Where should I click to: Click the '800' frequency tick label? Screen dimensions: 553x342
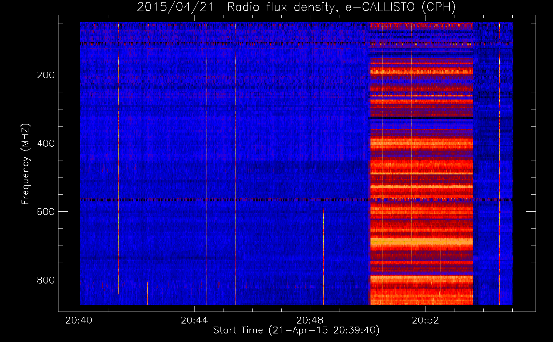point(46,280)
